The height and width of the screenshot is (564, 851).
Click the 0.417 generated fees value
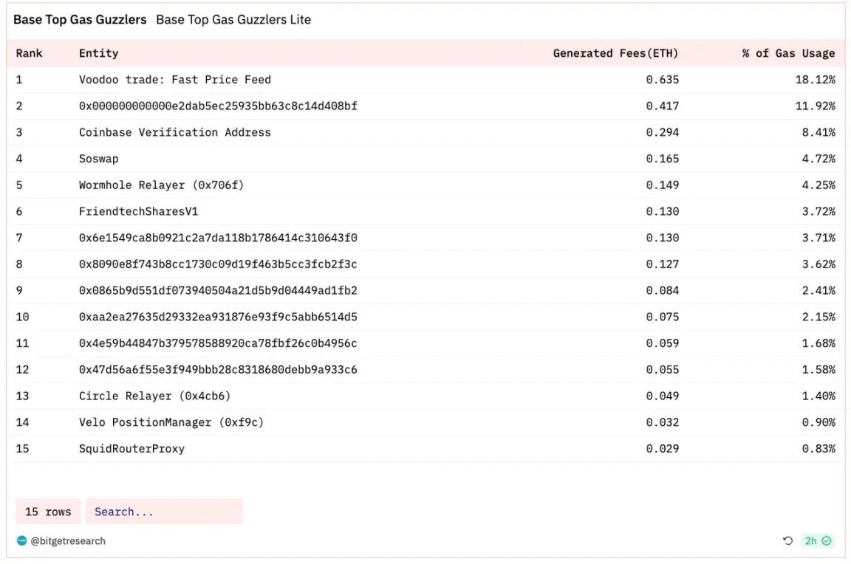(662, 106)
